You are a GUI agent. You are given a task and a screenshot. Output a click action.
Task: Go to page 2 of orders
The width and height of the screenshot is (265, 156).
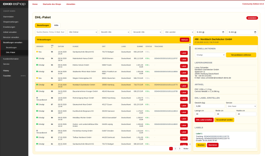175,149
